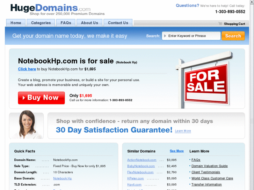This screenshot has width=254, height=190.
Task: Click the 'Only $1,695' price text
Action: click(81, 96)
